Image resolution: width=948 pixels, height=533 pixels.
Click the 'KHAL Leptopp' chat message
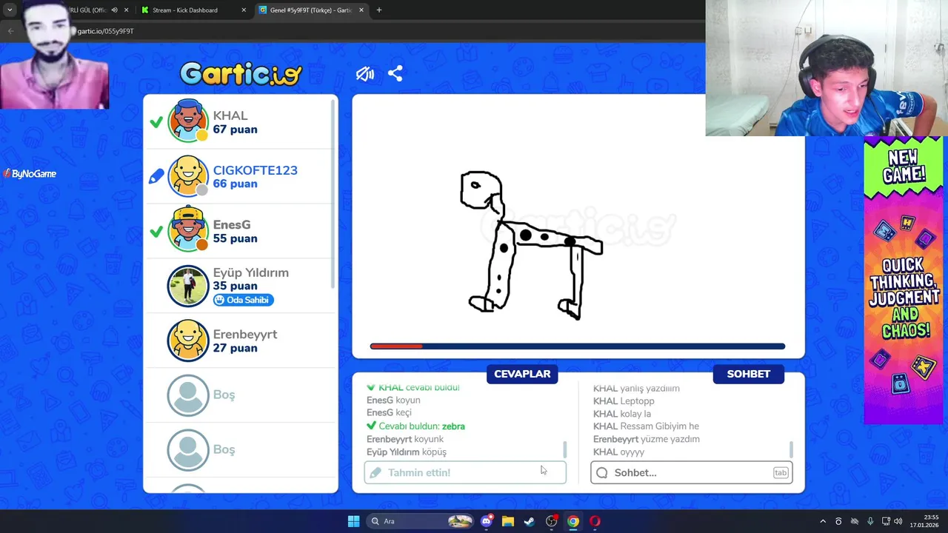[624, 401]
